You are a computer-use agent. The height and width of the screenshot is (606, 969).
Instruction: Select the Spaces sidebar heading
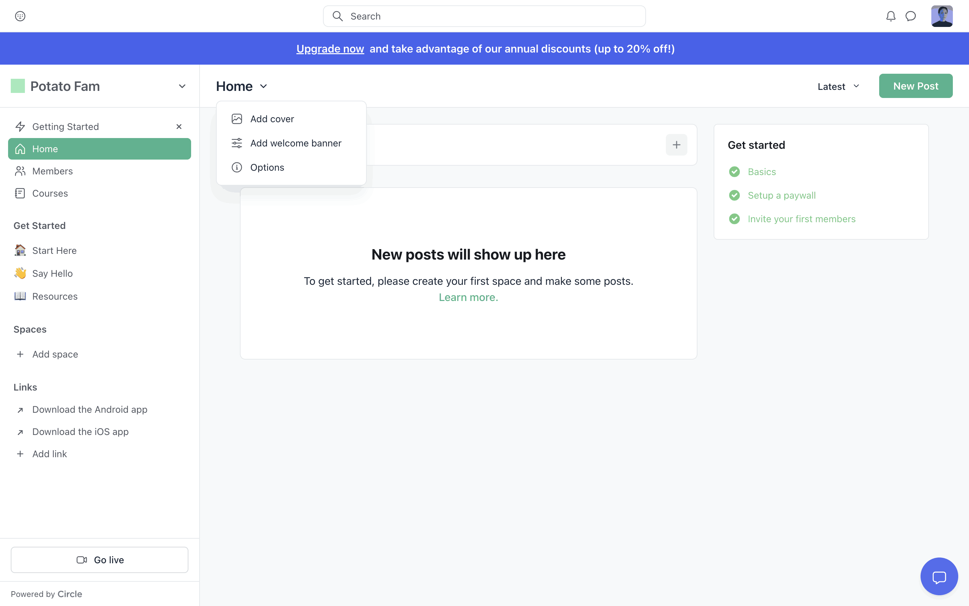pos(30,330)
